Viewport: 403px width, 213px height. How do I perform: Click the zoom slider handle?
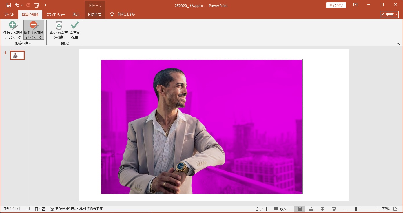356,209
